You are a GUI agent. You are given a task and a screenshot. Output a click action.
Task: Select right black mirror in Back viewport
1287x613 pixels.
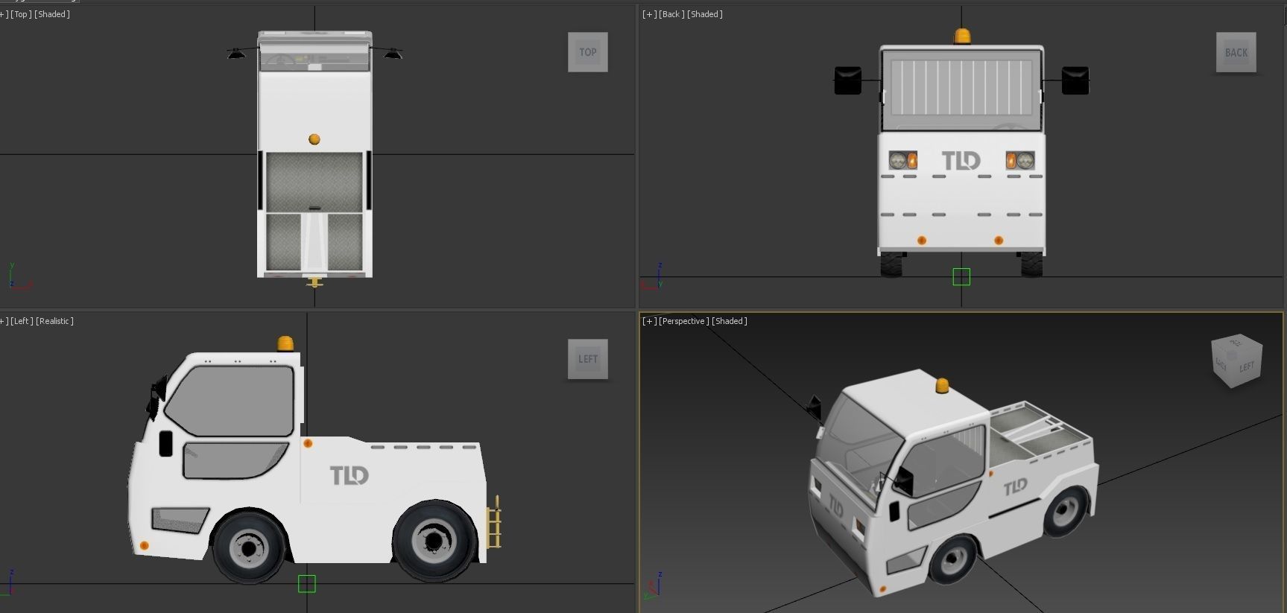pyautogui.click(x=1075, y=80)
